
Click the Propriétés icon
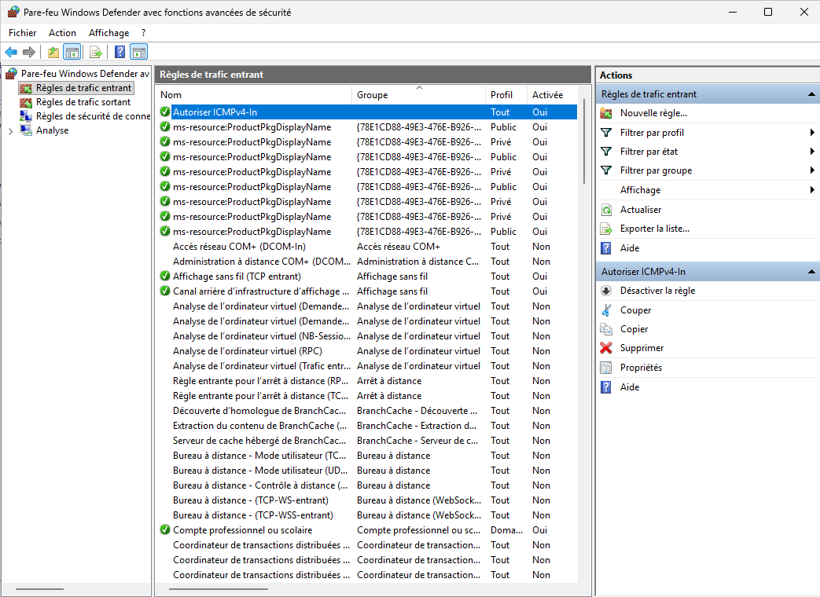pyautogui.click(x=606, y=368)
